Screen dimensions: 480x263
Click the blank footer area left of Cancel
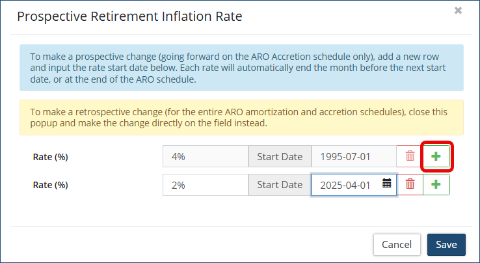195,245
